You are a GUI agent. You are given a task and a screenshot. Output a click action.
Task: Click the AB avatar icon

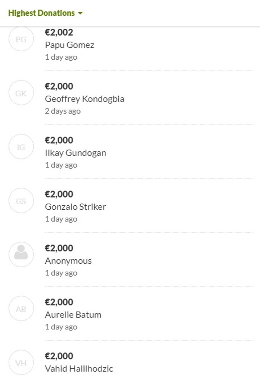(21, 309)
